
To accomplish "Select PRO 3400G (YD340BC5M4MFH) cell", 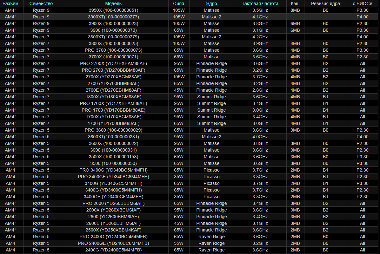I will (113, 170).
